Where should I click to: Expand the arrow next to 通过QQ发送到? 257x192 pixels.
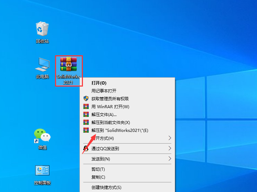pos(170,148)
